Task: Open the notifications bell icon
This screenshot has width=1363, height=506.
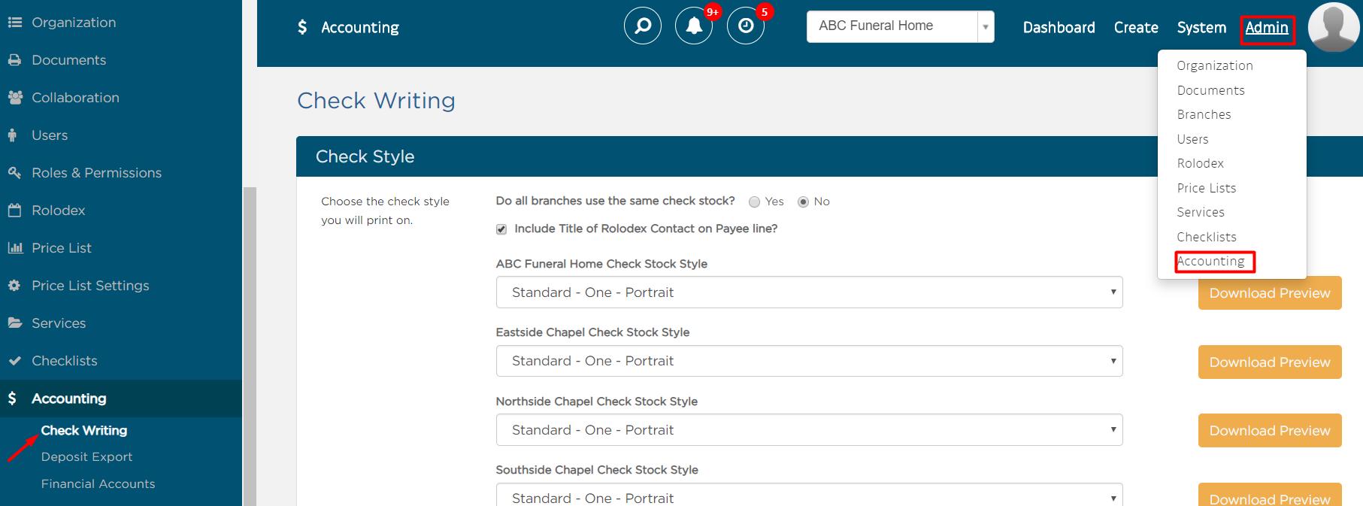Action: point(694,26)
